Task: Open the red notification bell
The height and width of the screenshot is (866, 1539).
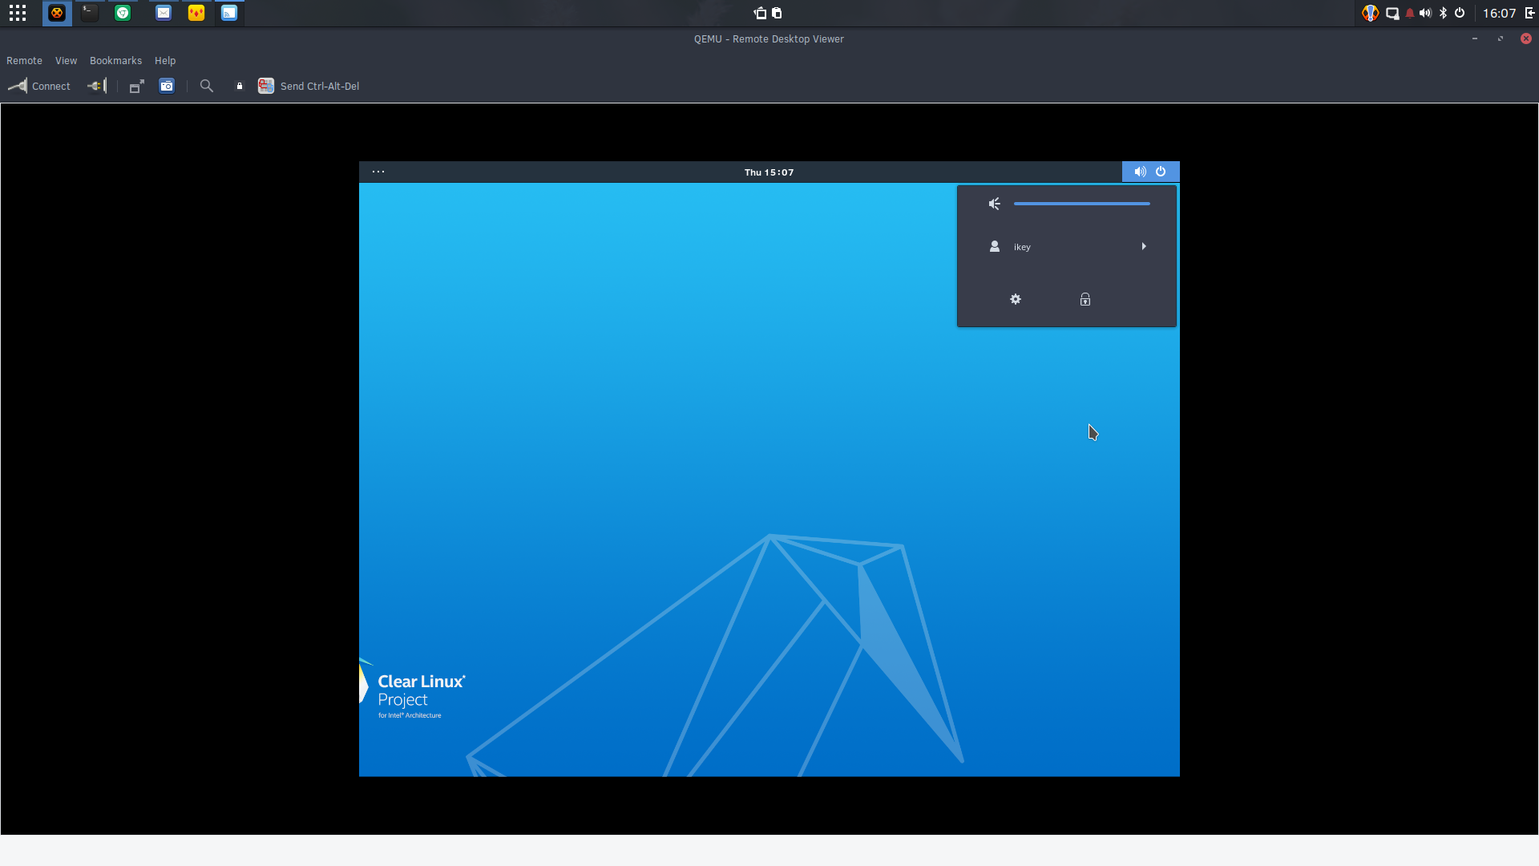Action: 1410,13
